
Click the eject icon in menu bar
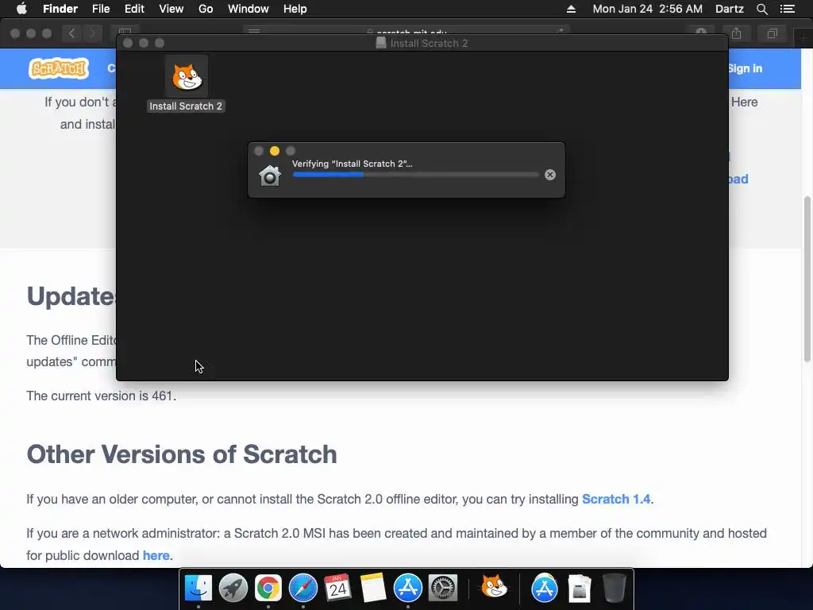click(571, 9)
